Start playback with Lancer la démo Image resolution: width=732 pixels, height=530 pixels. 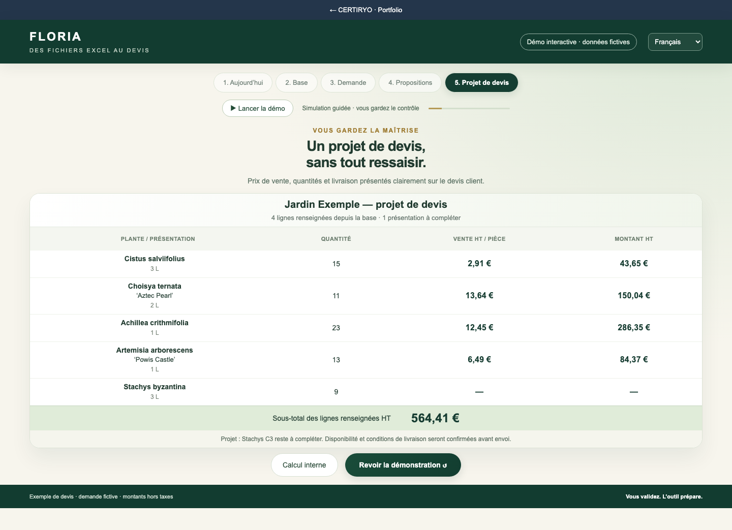[x=258, y=108]
